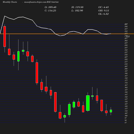Click price axis label 107

[126, 113]
